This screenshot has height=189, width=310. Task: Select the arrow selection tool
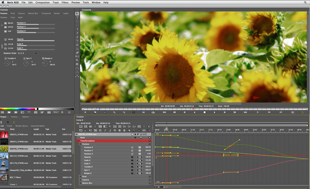click(77, 13)
